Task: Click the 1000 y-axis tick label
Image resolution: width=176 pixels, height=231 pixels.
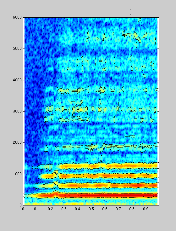Action: point(17,174)
